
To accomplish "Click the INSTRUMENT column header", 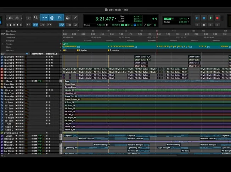I will 38,54.
